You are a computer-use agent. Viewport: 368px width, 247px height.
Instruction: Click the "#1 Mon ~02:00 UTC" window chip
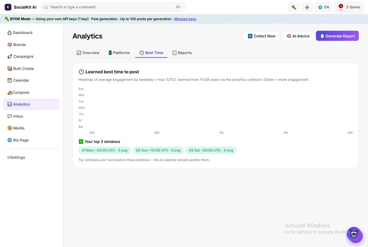point(105,150)
